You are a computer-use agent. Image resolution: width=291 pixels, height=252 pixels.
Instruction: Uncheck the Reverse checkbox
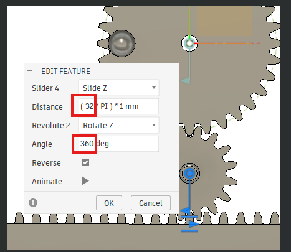(x=85, y=162)
